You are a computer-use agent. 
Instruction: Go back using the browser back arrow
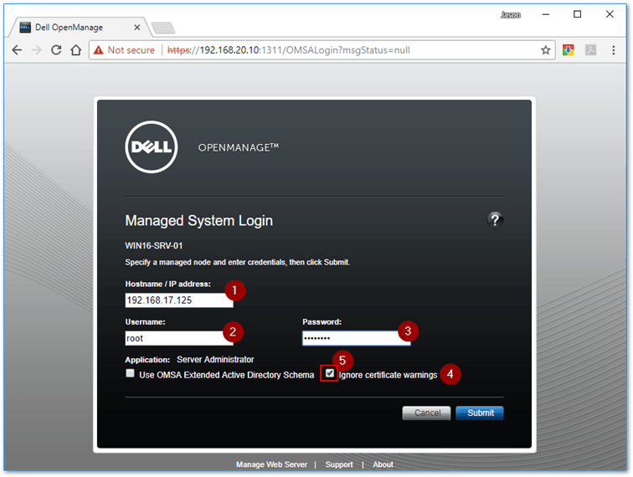pyautogui.click(x=17, y=50)
